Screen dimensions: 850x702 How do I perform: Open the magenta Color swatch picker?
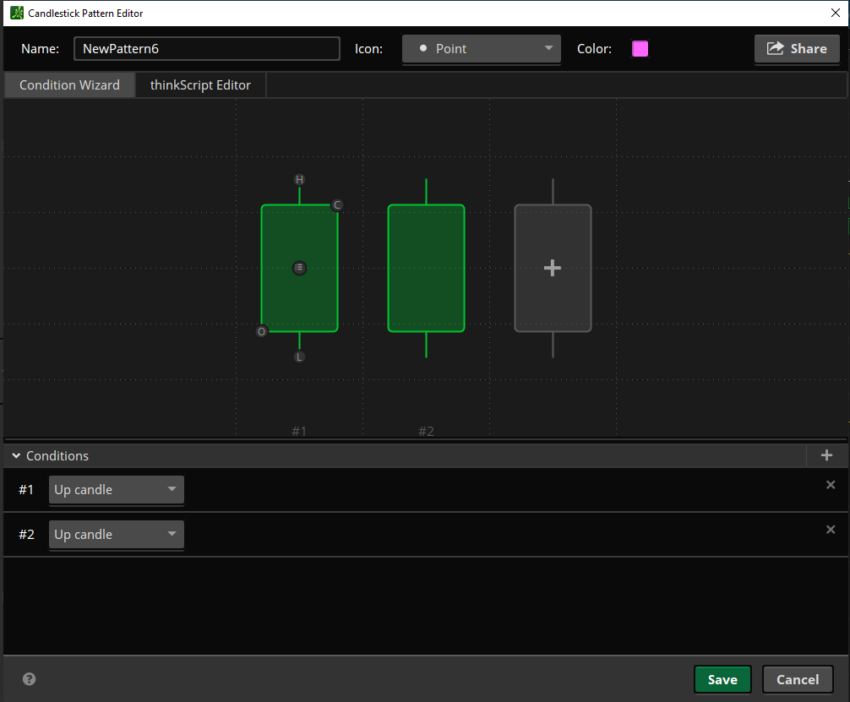(x=640, y=49)
